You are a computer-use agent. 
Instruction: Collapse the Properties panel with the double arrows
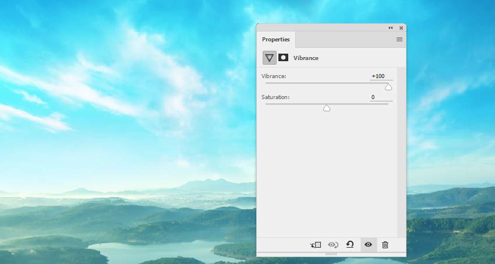[391, 28]
